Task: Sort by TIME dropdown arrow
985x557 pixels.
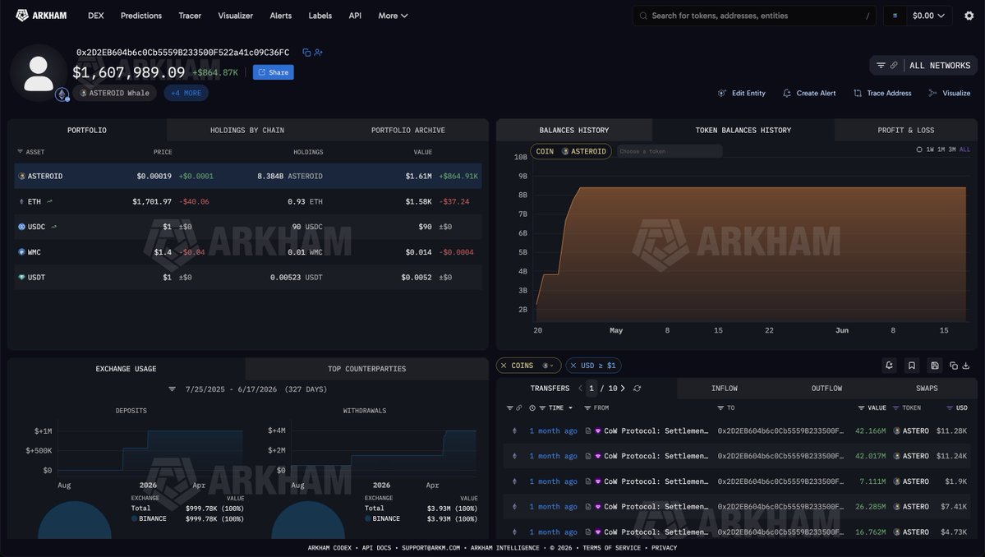Action: 570,408
